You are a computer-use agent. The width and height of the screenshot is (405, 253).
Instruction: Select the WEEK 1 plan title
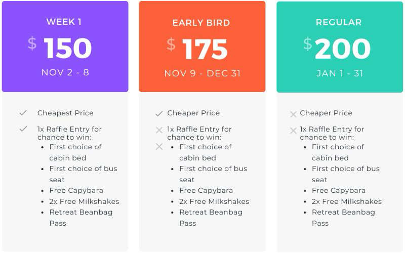click(64, 22)
